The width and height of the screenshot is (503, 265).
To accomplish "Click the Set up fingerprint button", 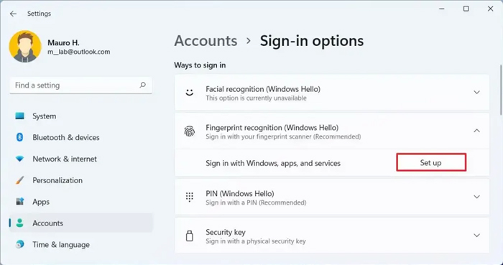I will tap(431, 162).
